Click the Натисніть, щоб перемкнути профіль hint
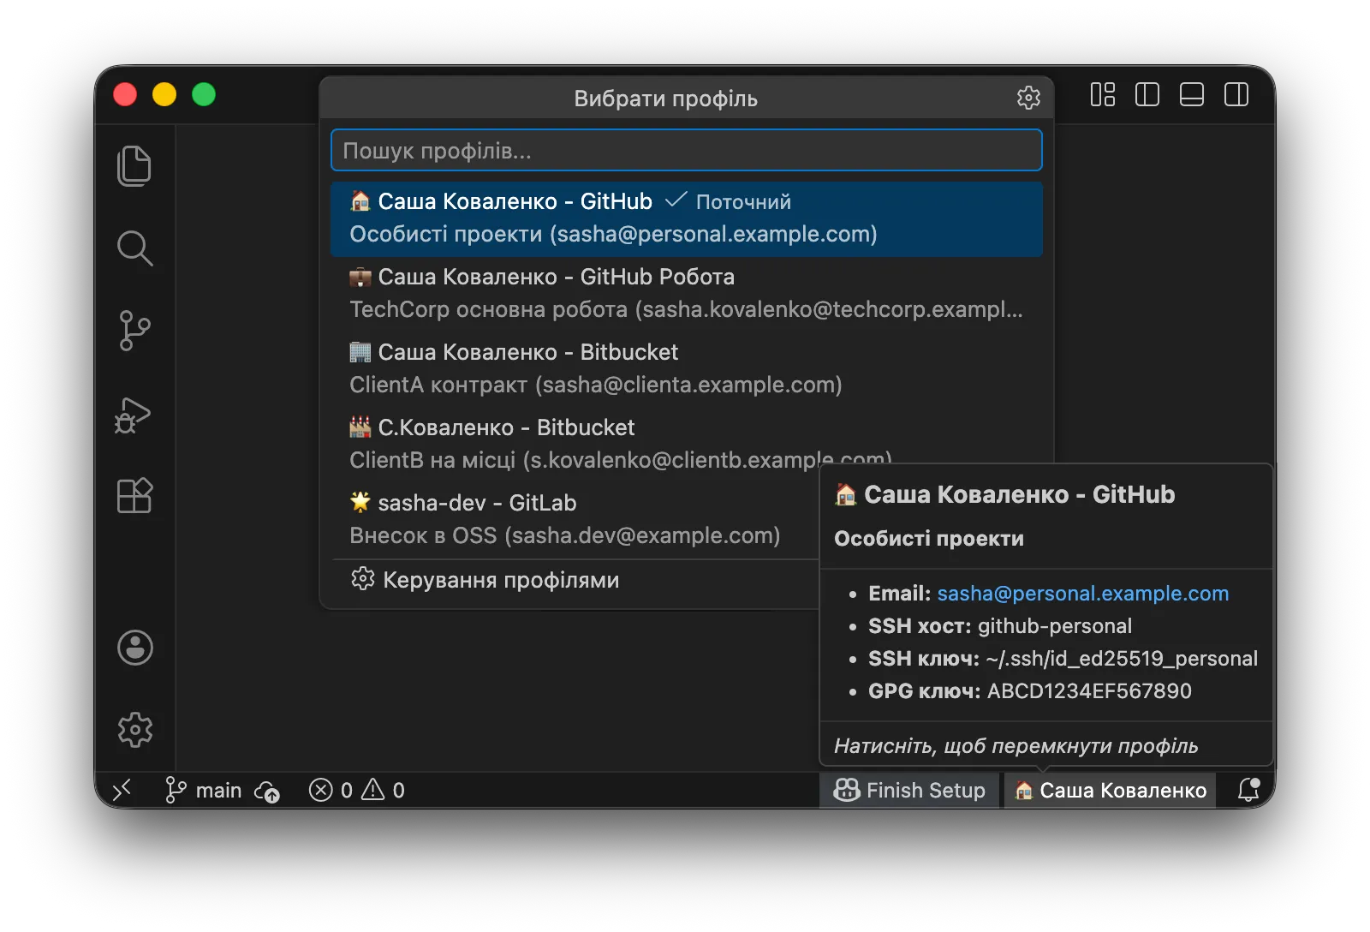 [x=1016, y=746]
